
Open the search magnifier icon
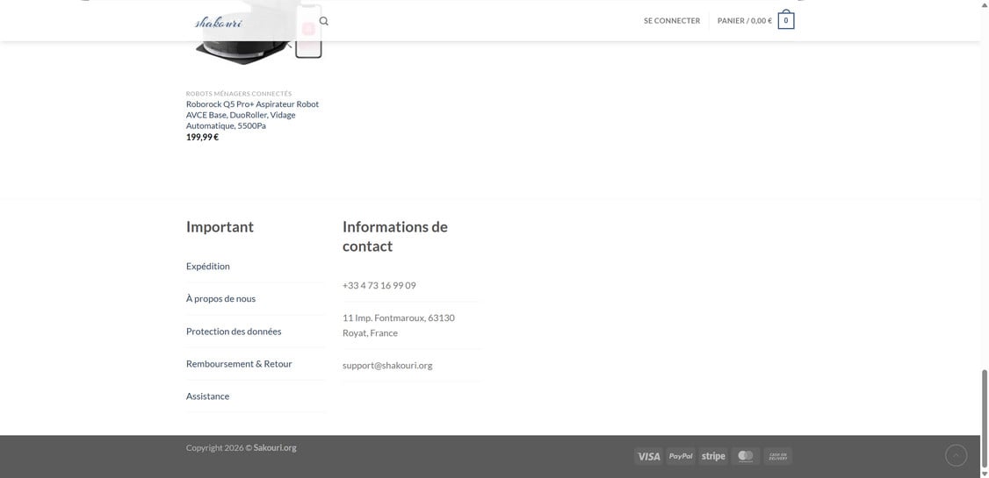(x=323, y=21)
